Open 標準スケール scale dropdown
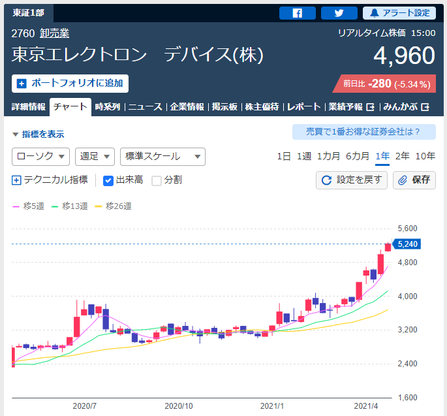Screen dimensions: 447x416 click(x=162, y=157)
